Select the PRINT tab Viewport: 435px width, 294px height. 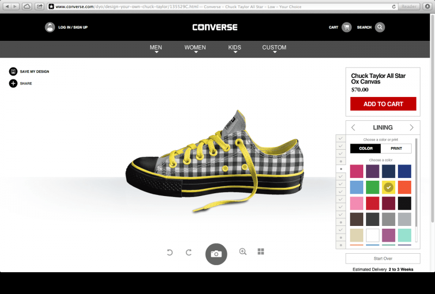(x=396, y=149)
